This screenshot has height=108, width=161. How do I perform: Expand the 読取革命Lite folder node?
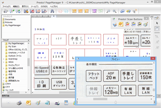point(4,81)
